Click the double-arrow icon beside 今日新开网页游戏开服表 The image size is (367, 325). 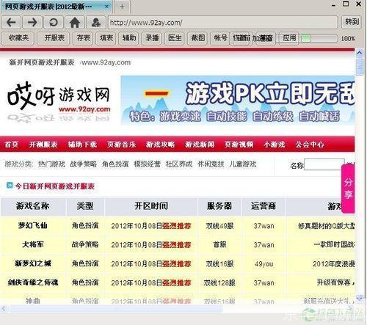pyautogui.click(x=10, y=185)
